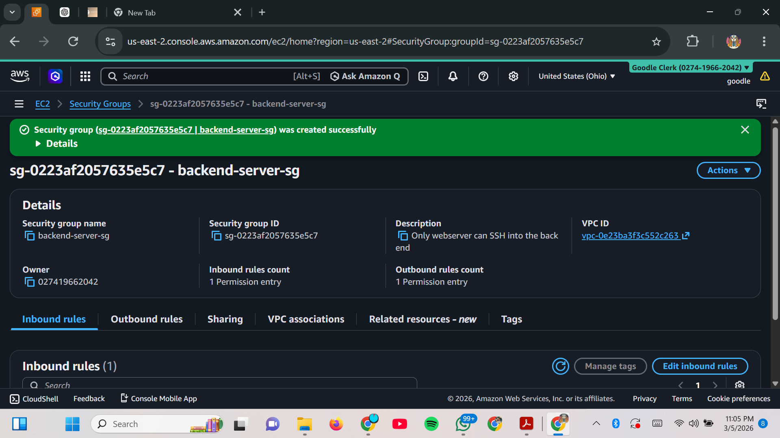Copy the security group name backend-server-sg
The height and width of the screenshot is (438, 780).
pos(30,236)
